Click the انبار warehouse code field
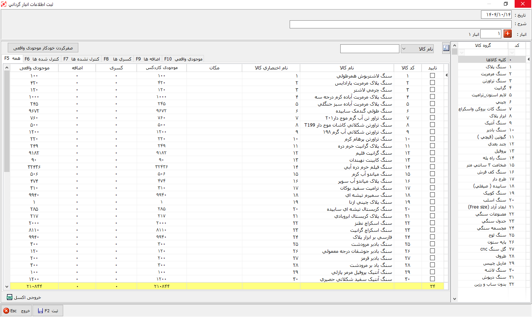532x317 pixels. 491,34
